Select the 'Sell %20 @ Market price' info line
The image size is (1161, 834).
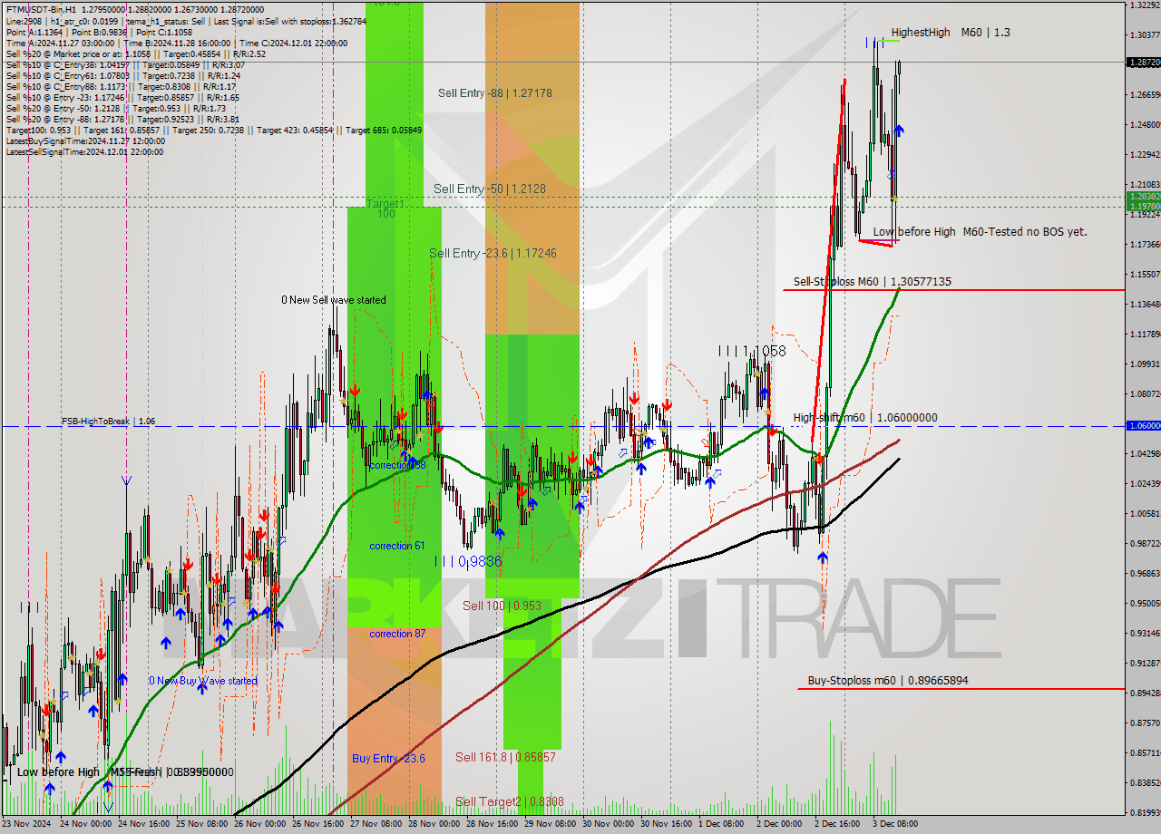(135, 53)
